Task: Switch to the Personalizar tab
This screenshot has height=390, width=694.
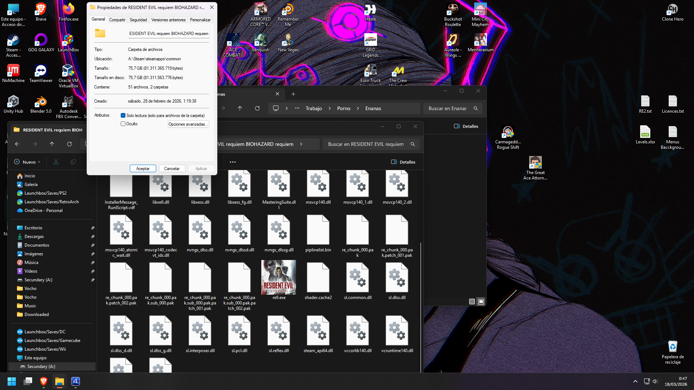Action: (200, 20)
